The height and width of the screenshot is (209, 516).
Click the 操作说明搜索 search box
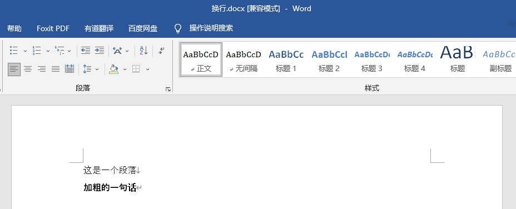coord(211,28)
